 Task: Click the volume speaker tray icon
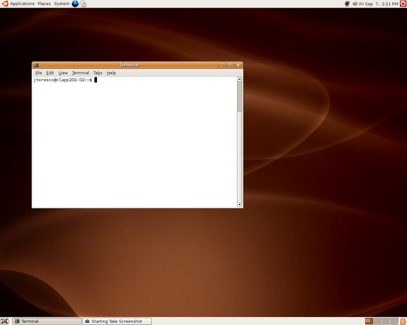coord(355,3)
